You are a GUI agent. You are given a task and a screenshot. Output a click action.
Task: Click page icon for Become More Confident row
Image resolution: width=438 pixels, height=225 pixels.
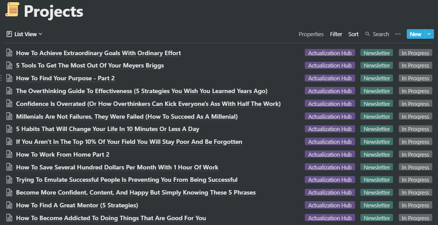click(x=10, y=192)
